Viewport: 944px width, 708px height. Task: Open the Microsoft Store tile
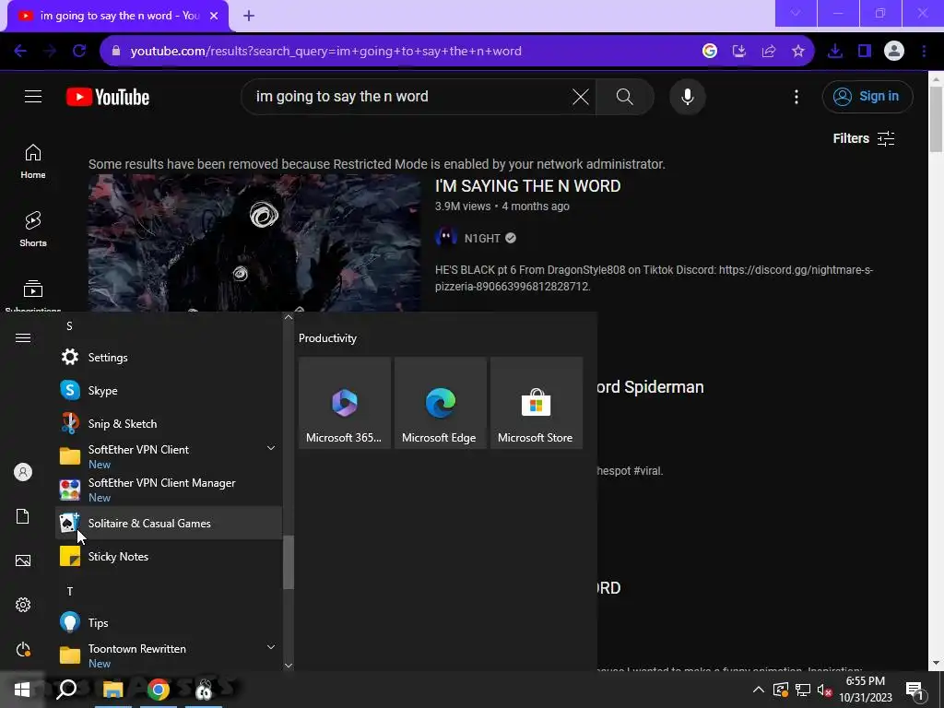pos(536,403)
